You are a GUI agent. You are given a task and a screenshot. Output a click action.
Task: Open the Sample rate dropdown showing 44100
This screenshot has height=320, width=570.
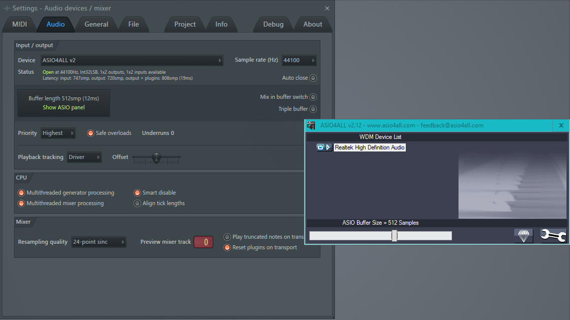tap(299, 60)
